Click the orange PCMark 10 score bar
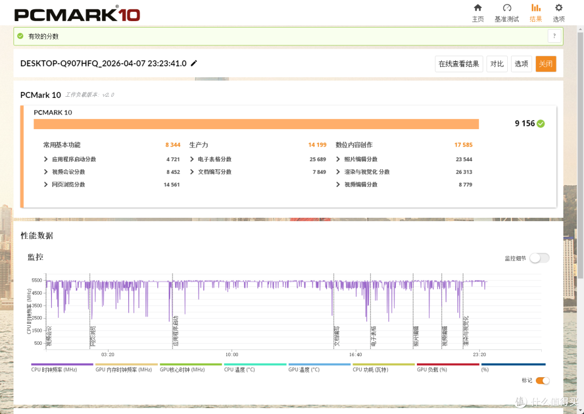Image resolution: width=584 pixels, height=414 pixels. 256,124
